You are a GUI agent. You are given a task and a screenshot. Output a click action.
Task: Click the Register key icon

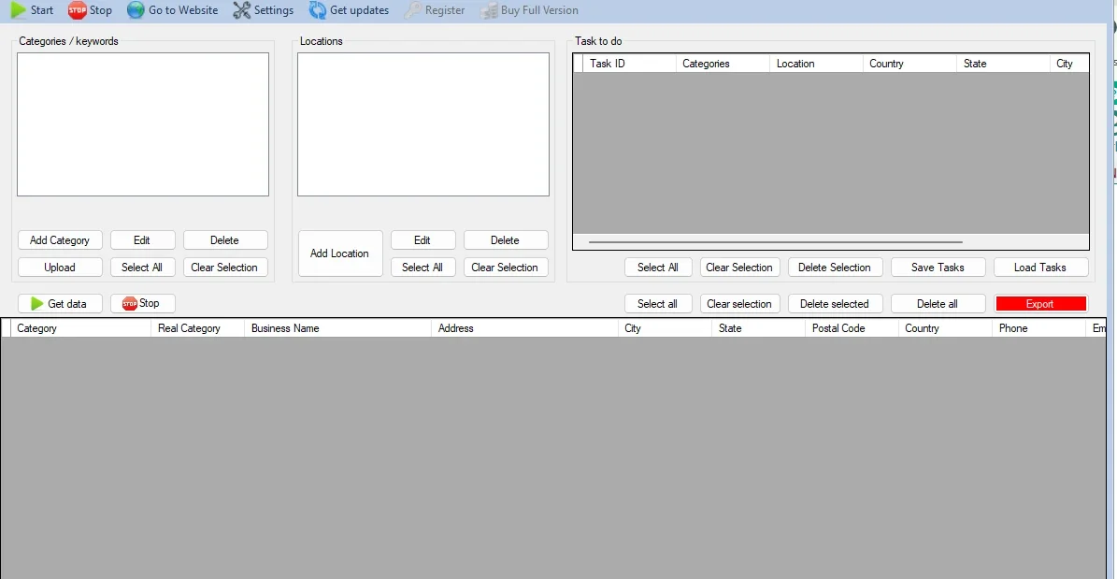click(x=412, y=10)
